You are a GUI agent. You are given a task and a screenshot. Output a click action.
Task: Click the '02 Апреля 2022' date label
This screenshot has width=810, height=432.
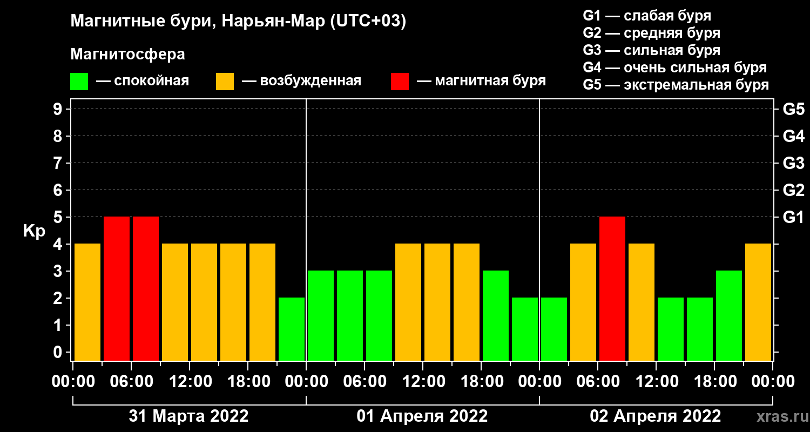(656, 416)
